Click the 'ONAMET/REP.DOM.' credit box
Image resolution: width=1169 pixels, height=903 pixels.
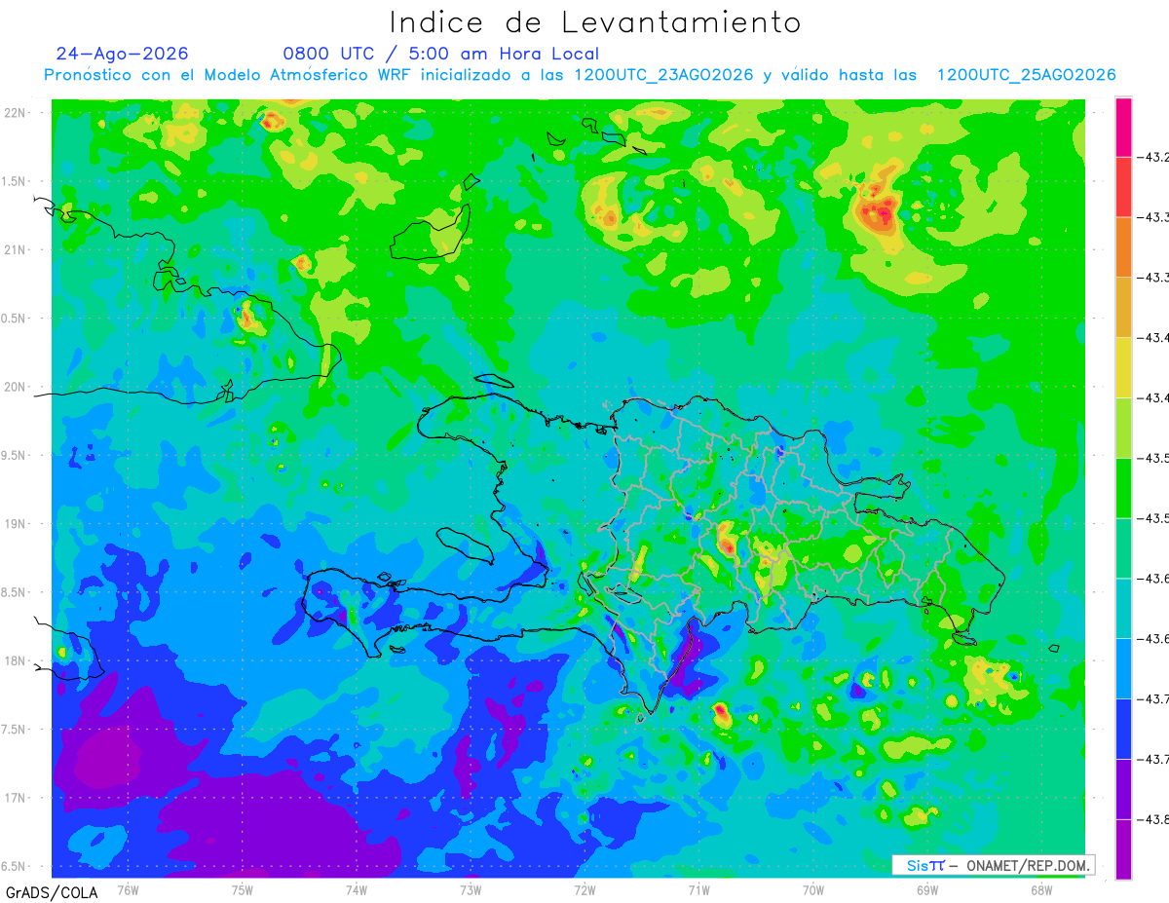coord(993,865)
